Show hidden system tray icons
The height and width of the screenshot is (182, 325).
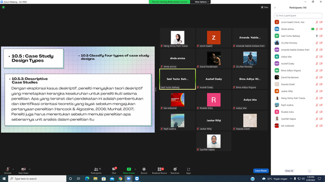(x=291, y=178)
